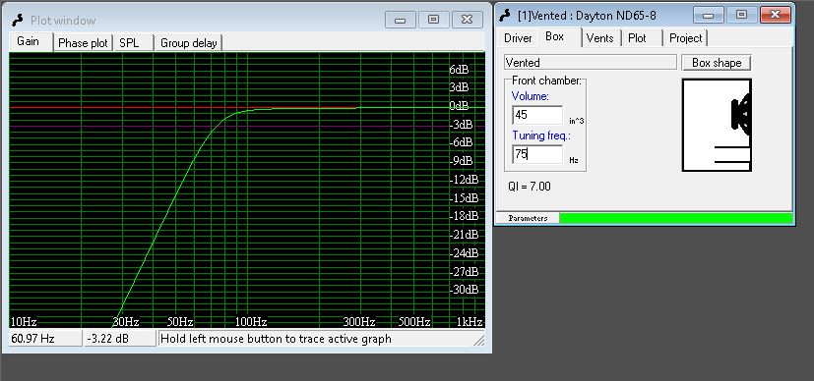
Task: Click the Plot window title icon
Action: pos(18,21)
